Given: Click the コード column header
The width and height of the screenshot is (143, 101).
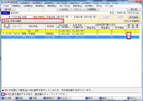Looking at the screenshot, I should [x=17, y=26].
